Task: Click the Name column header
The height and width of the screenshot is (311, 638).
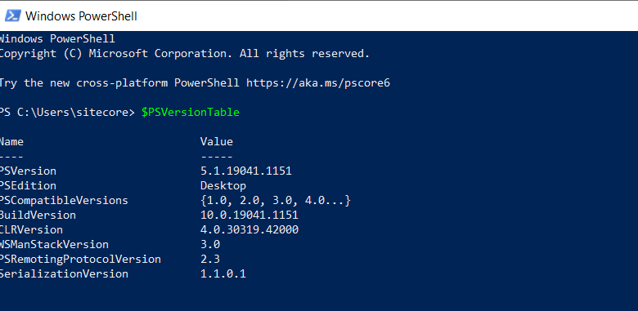Action: tap(11, 142)
